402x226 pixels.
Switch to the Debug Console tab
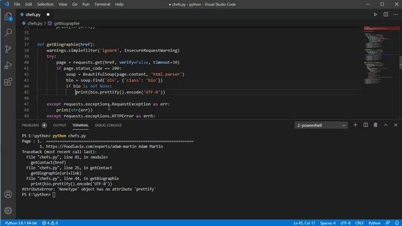[108, 126]
